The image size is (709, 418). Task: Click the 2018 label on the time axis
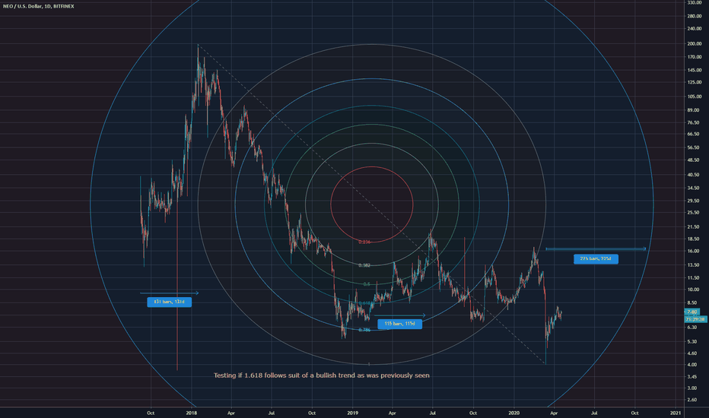[x=191, y=413]
